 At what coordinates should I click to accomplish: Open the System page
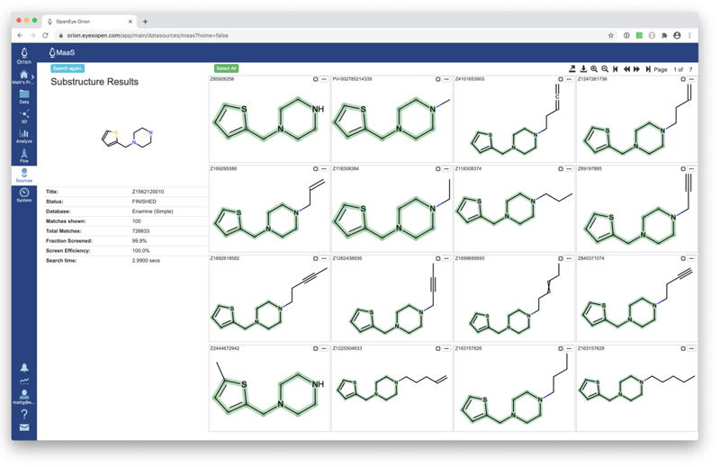(24, 195)
